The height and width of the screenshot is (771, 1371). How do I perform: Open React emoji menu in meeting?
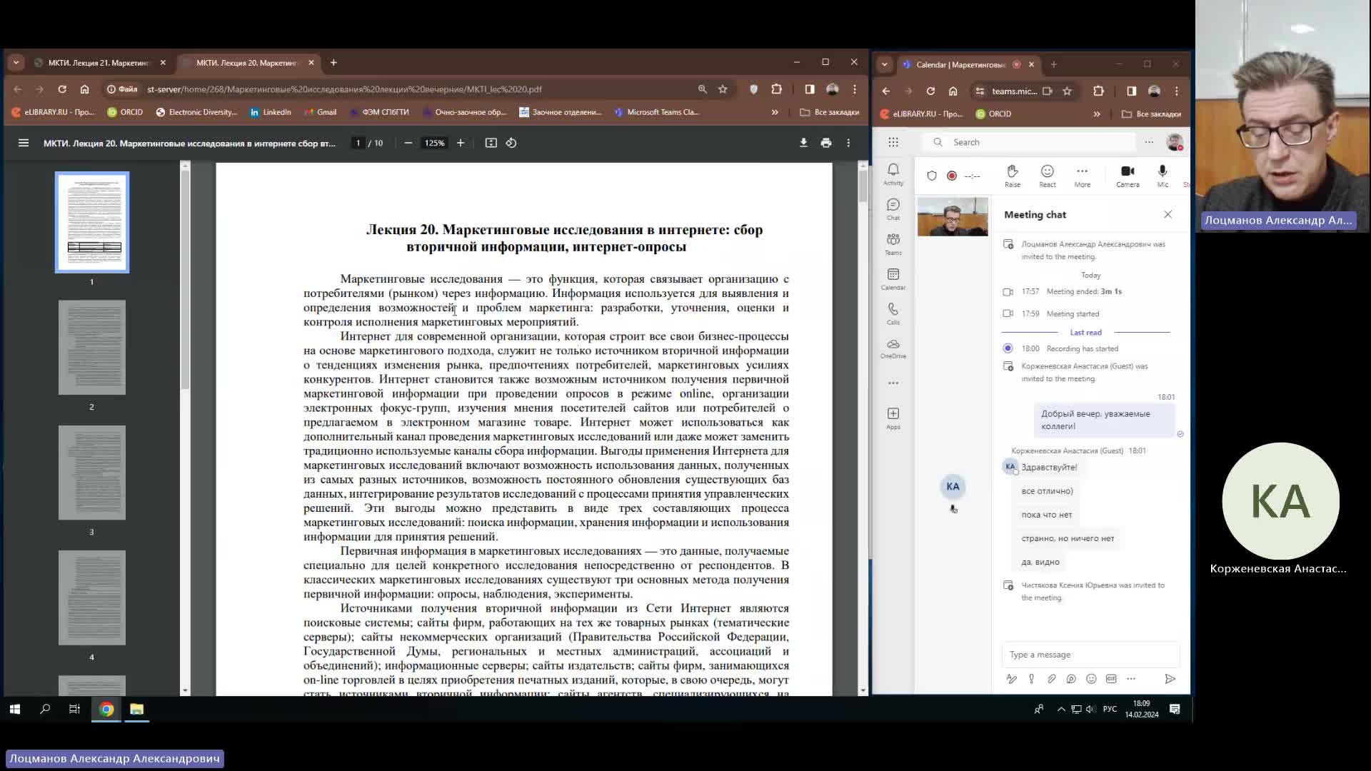[1048, 176]
